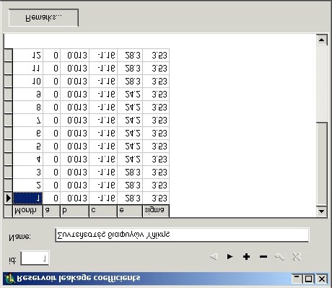Select the Month 3 cell
The width and height of the screenshot is (332, 288).
27,173
